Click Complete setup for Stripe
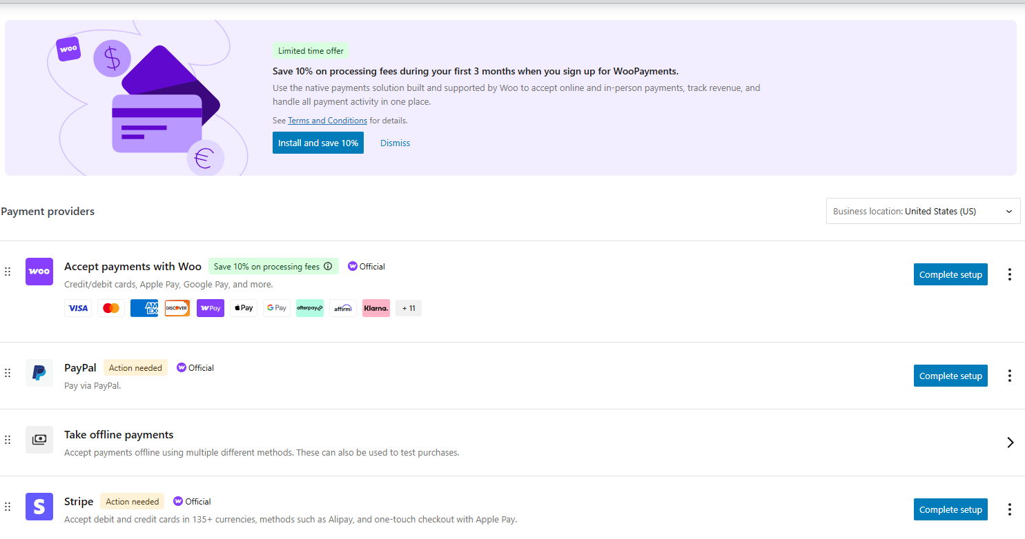1025x539 pixels. 950,509
